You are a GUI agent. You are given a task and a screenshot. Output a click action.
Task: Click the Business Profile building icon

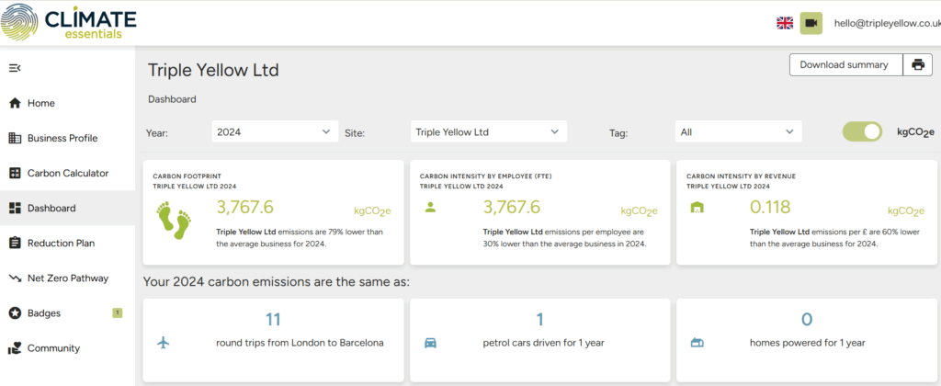(x=15, y=138)
